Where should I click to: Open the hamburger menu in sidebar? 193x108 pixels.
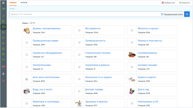[3, 3]
